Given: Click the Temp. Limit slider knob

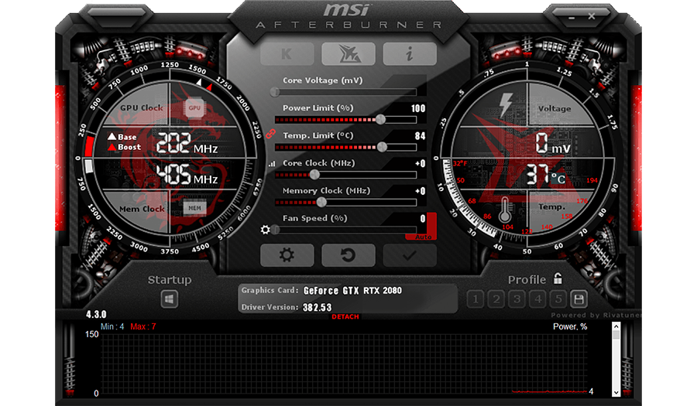Looking at the screenshot, I should click(x=382, y=147).
